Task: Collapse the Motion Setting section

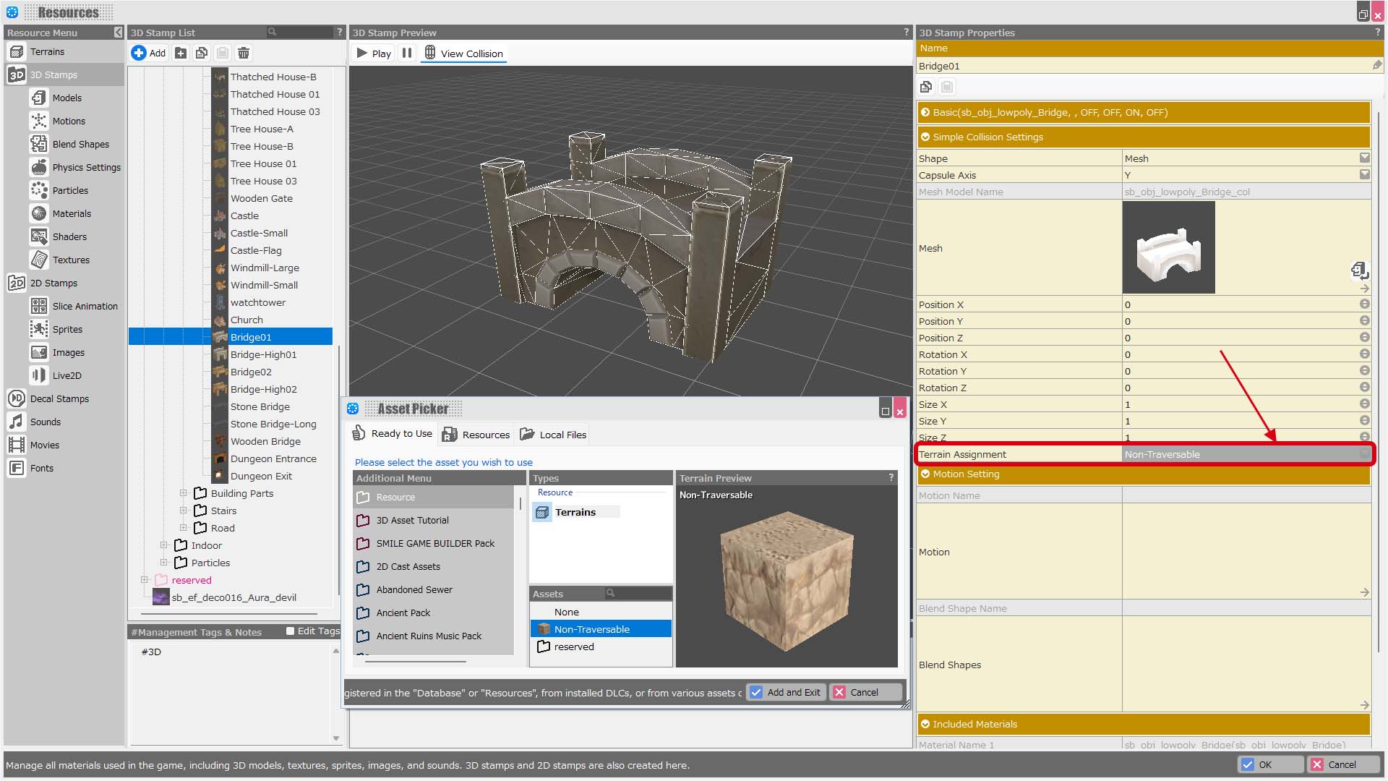Action: pos(925,474)
